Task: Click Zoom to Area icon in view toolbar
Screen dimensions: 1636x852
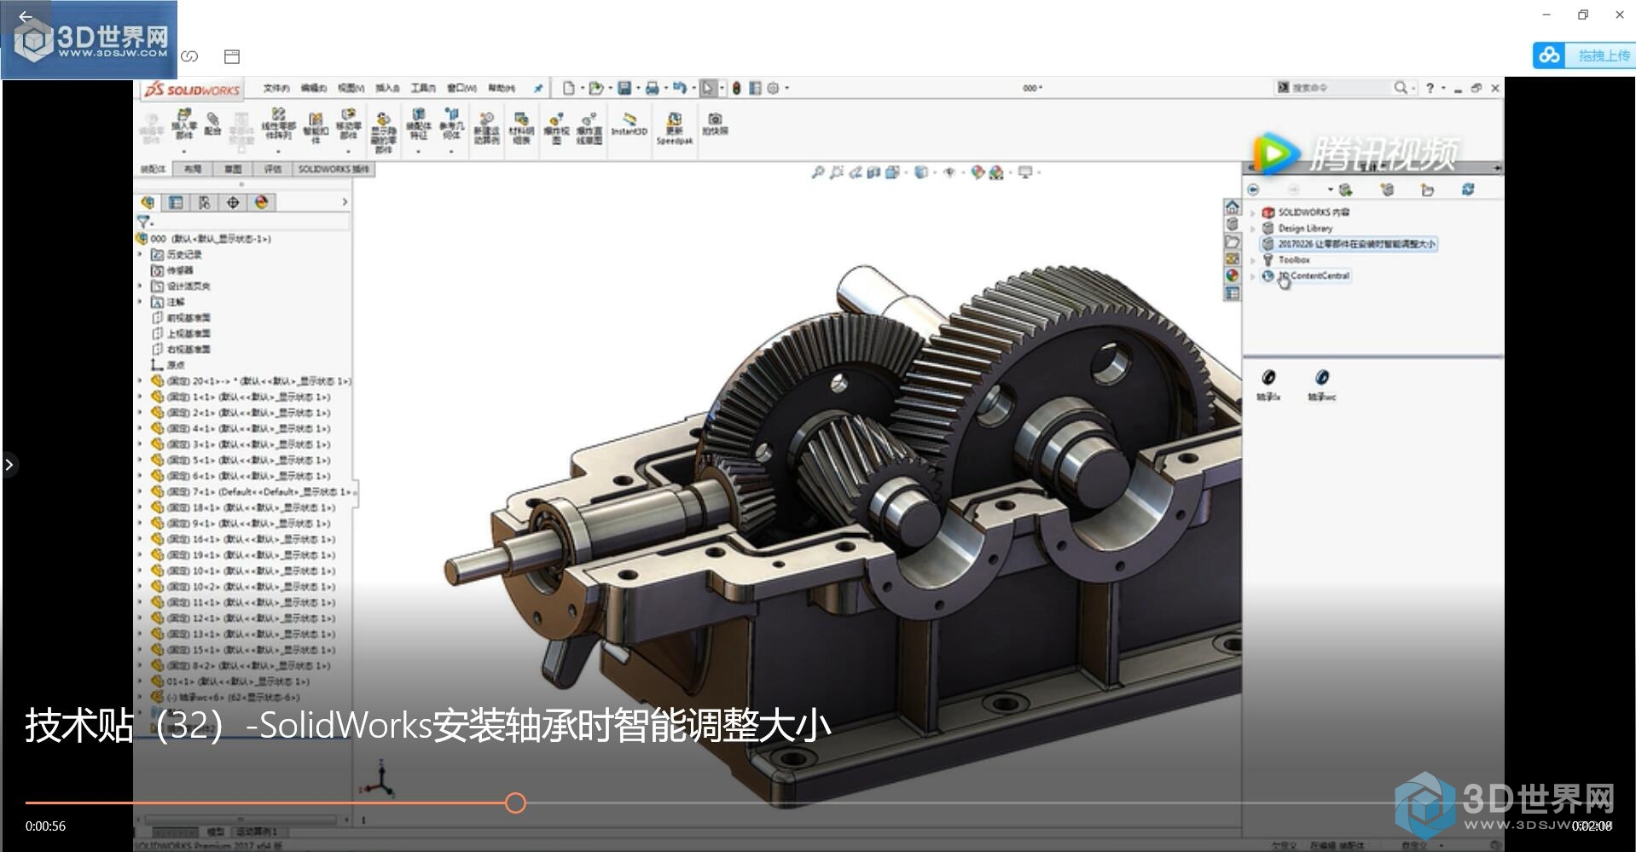Action: pyautogui.click(x=836, y=172)
